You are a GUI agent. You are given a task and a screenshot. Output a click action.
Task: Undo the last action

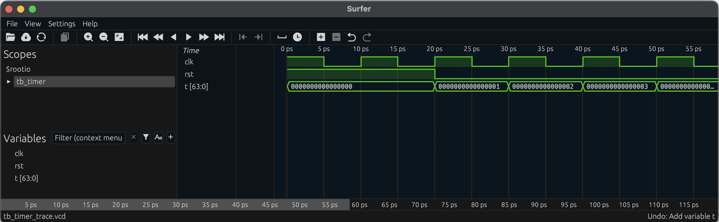tap(351, 37)
